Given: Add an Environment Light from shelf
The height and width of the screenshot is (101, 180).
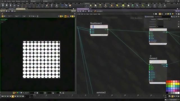Looking at the screenshot, I should pos(123,6).
